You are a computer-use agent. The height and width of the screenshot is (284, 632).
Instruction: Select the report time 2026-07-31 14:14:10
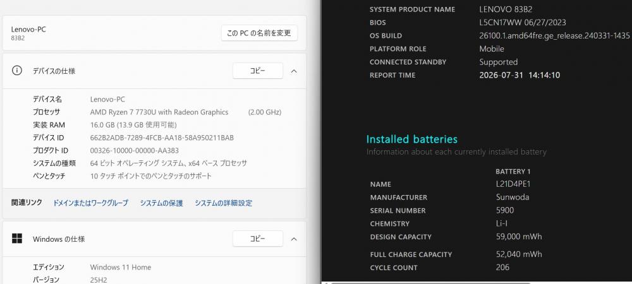(520, 75)
